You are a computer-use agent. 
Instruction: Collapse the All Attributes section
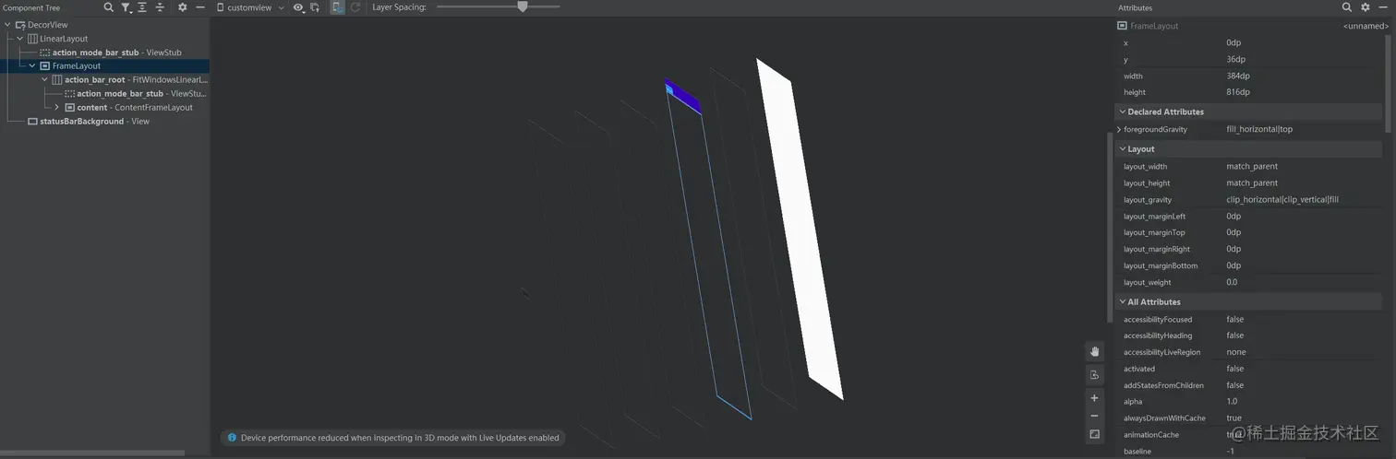click(x=1122, y=301)
